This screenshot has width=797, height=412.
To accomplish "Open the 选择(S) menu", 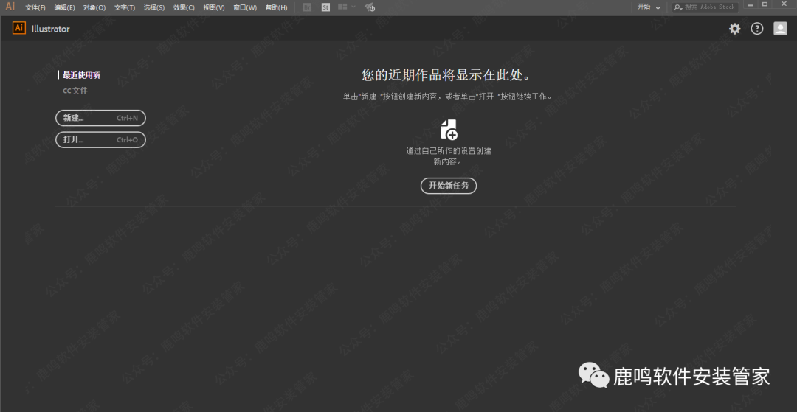I will (x=154, y=7).
